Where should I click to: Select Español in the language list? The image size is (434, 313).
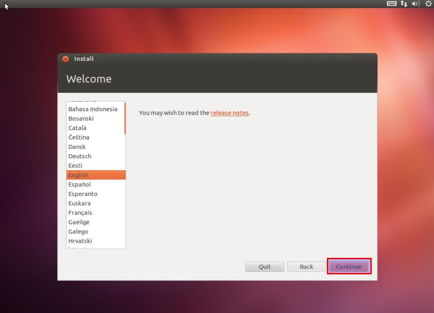click(x=96, y=184)
